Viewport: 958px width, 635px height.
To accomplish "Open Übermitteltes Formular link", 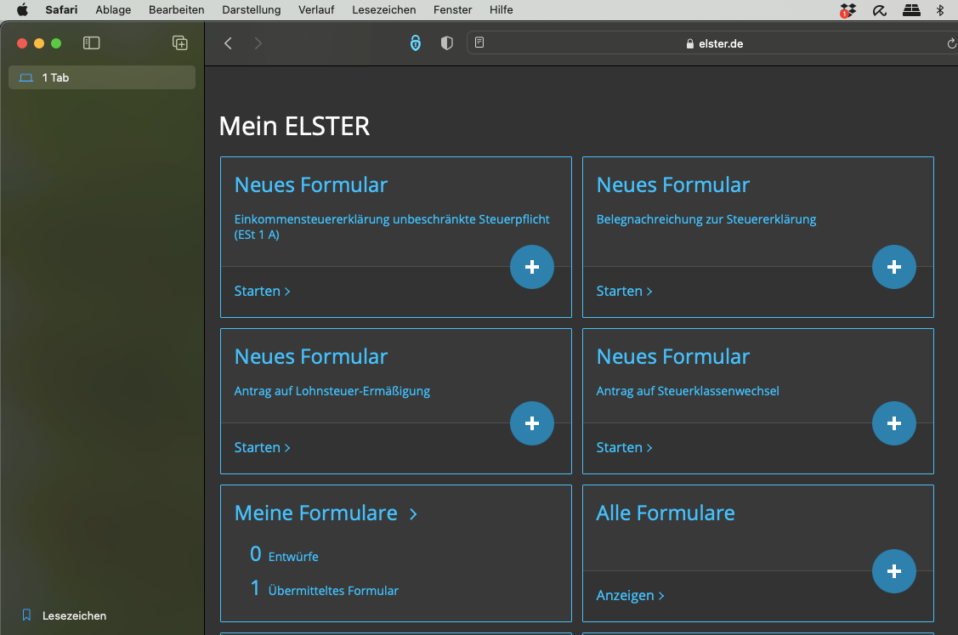I will [x=333, y=591].
